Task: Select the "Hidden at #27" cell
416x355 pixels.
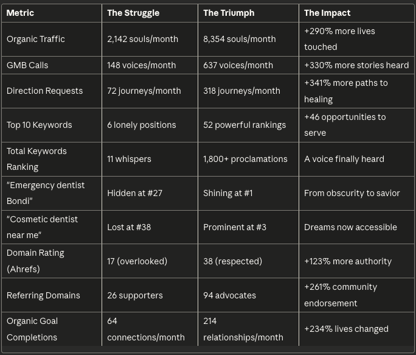Action: pyautogui.click(x=135, y=193)
